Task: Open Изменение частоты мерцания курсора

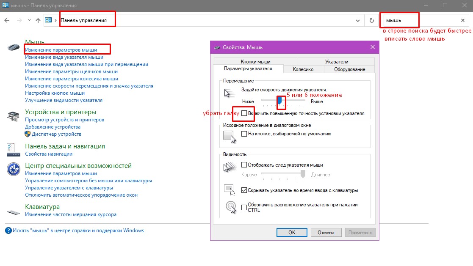Action: click(x=71, y=215)
